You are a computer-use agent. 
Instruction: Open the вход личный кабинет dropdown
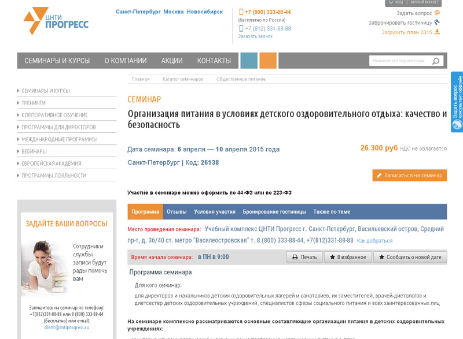click(x=413, y=3)
